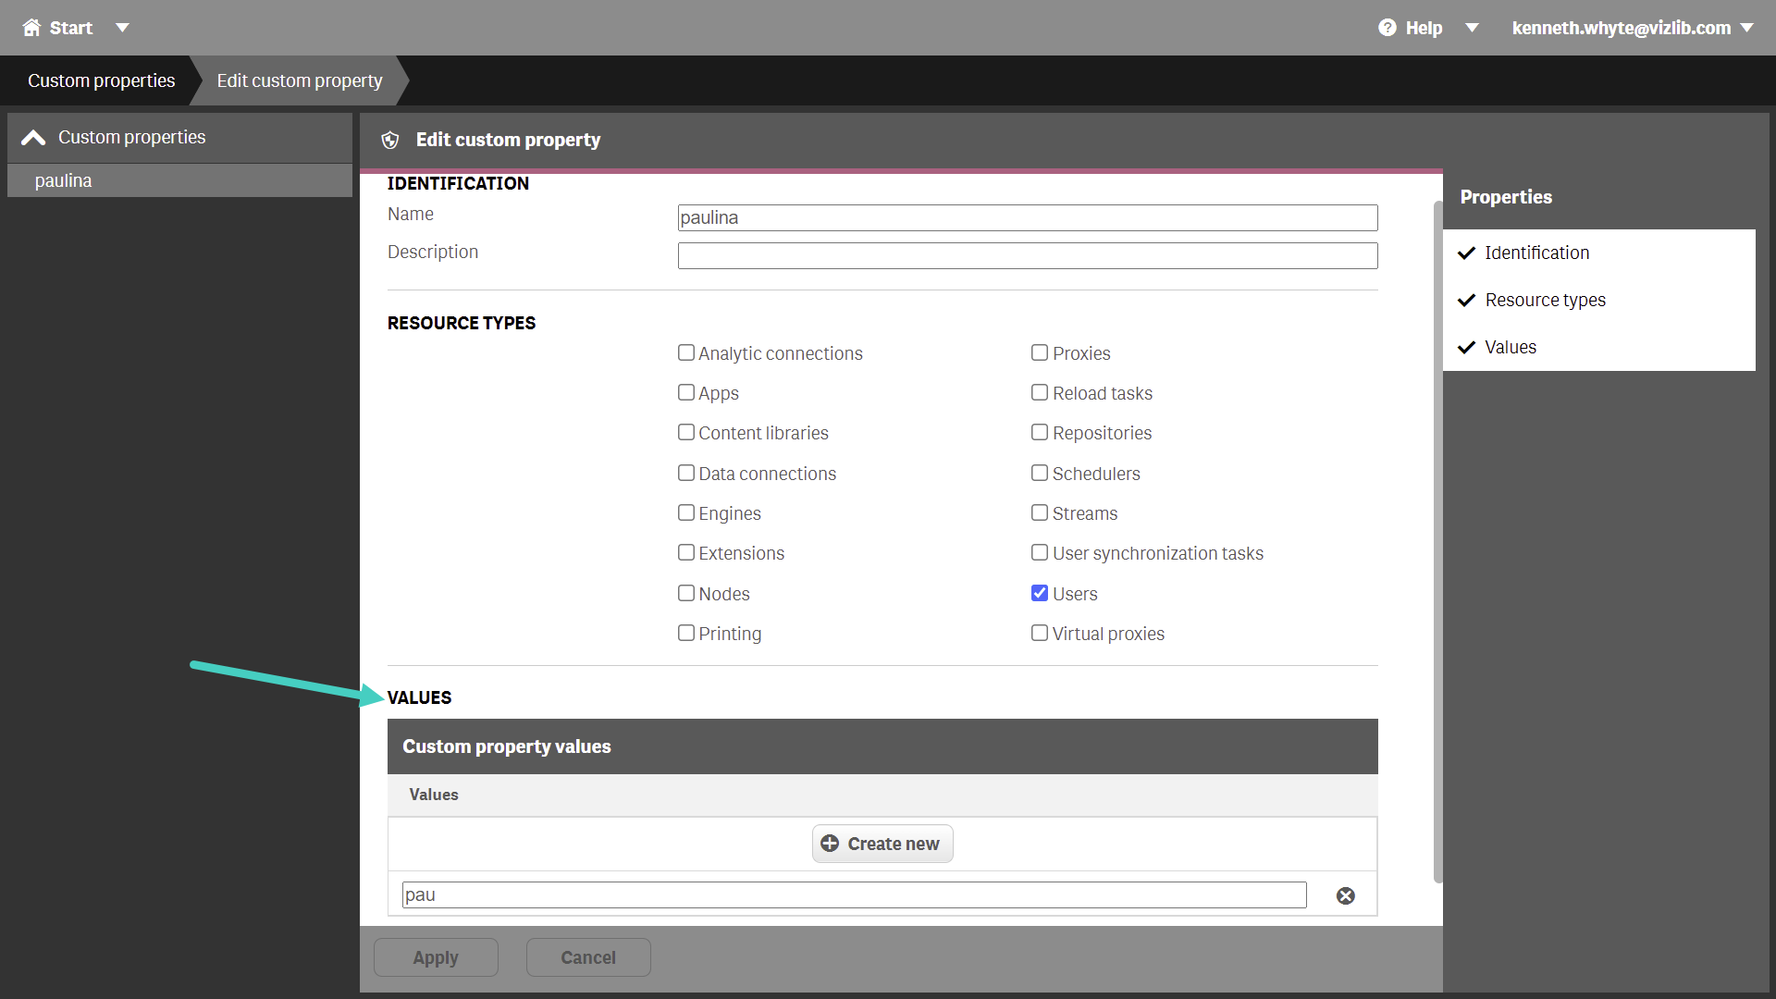The image size is (1776, 999).
Task: Uncheck the Users resource type
Action: (1040, 593)
